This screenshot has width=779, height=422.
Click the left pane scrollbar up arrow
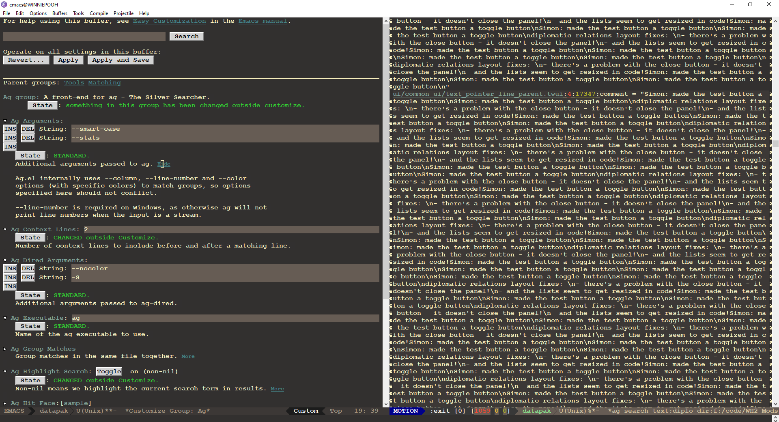385,21
